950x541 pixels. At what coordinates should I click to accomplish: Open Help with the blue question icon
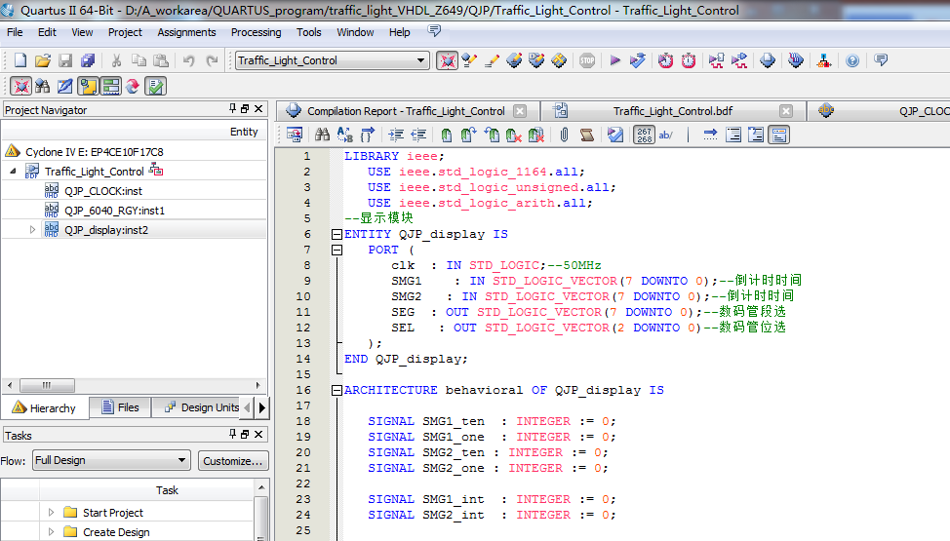coord(852,60)
